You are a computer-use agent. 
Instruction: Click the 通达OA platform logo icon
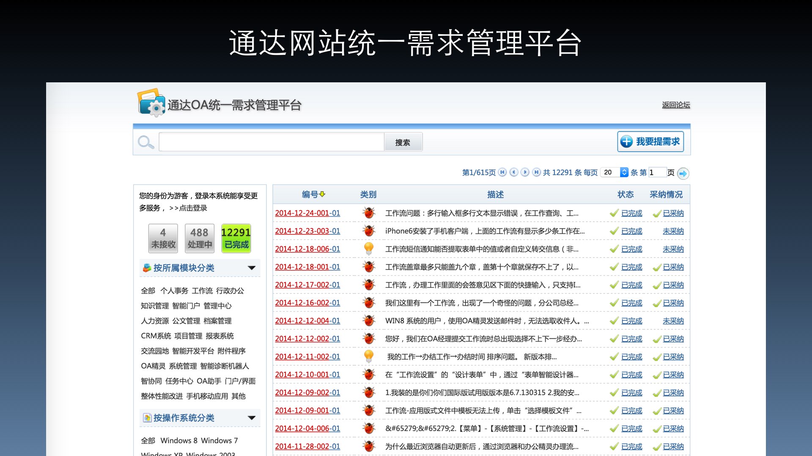coord(151,102)
